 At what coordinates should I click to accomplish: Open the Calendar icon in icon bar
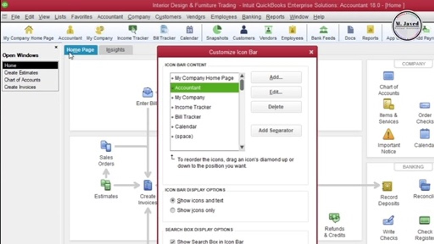point(189,33)
